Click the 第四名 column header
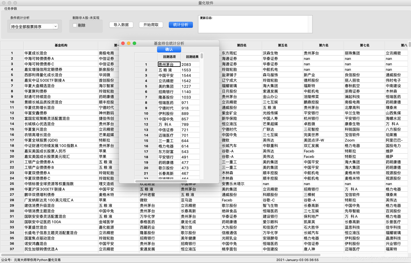Image resolution: width=411 pixels, height=263 pixels. (242, 45)
